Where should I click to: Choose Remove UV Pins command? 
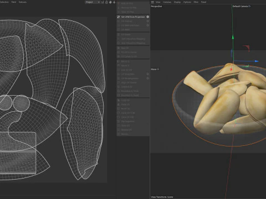(x=133, y=8)
